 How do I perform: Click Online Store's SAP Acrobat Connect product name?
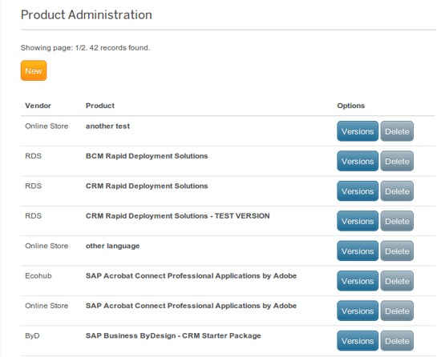point(191,306)
